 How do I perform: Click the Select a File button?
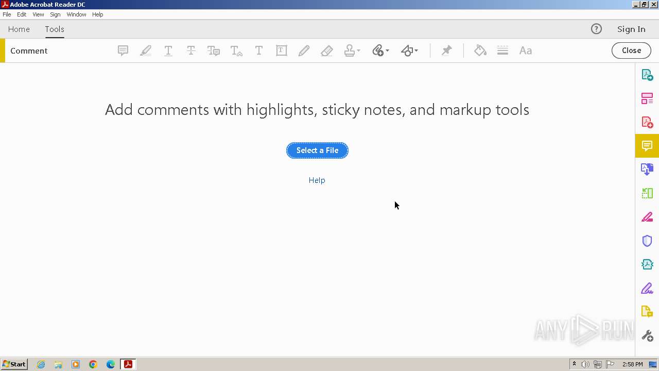click(317, 150)
